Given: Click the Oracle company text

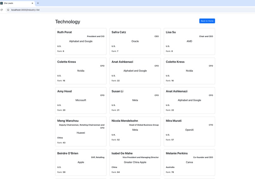Looking at the screenshot, I should pos(135,41).
